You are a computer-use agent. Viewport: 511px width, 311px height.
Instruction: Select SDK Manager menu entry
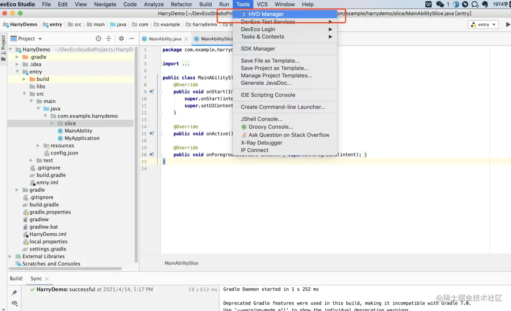285,49
